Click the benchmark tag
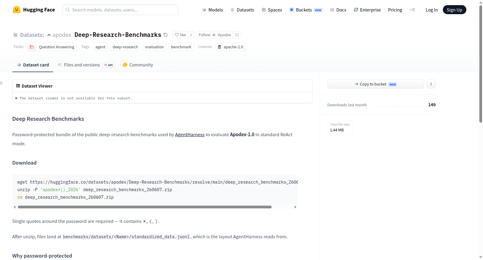 (x=181, y=47)
